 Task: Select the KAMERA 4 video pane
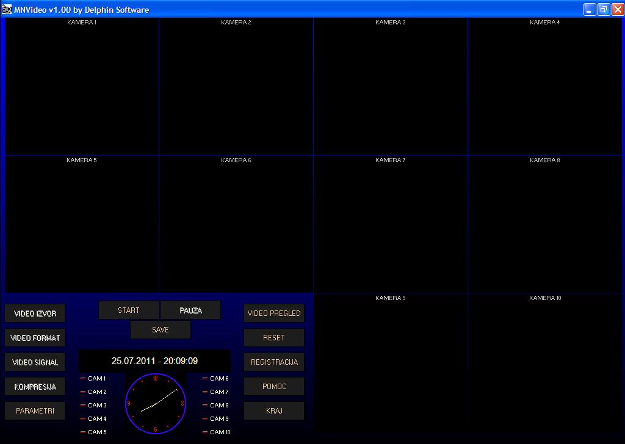pos(544,87)
